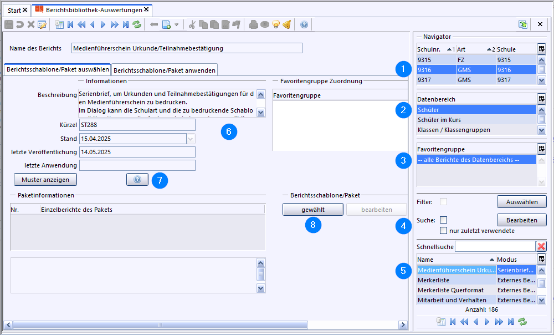Focus the Schnellsuche input field
Screen dimensions: 554x335
click(495, 246)
